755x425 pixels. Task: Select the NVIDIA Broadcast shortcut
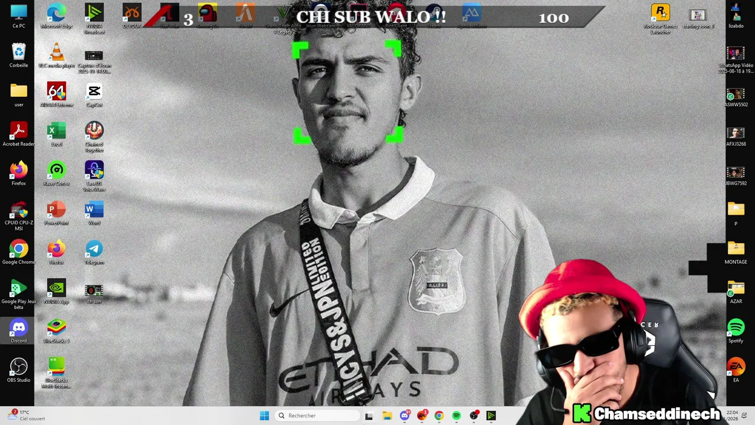pos(94,19)
